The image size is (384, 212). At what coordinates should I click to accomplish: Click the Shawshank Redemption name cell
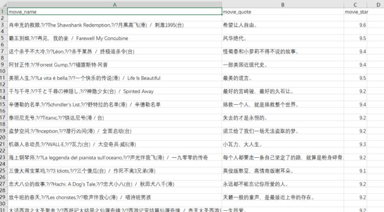[115, 25]
